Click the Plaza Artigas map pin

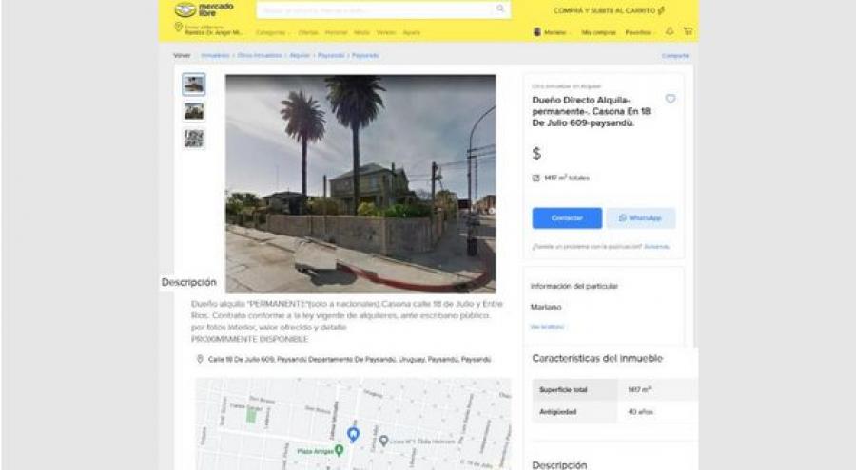tap(339, 450)
